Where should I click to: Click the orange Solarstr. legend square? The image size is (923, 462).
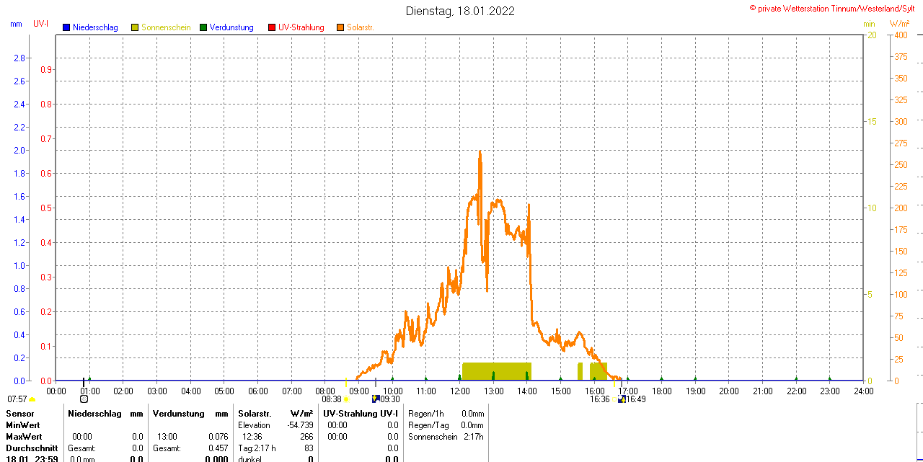[x=340, y=27]
